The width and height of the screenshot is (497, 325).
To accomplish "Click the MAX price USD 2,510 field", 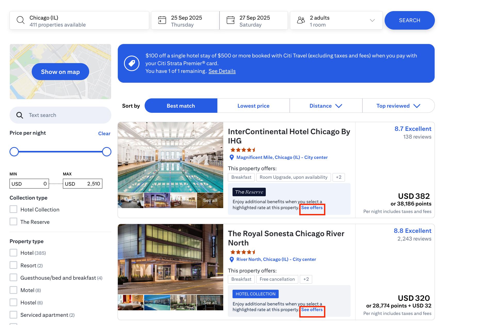I will pyautogui.click(x=82, y=184).
